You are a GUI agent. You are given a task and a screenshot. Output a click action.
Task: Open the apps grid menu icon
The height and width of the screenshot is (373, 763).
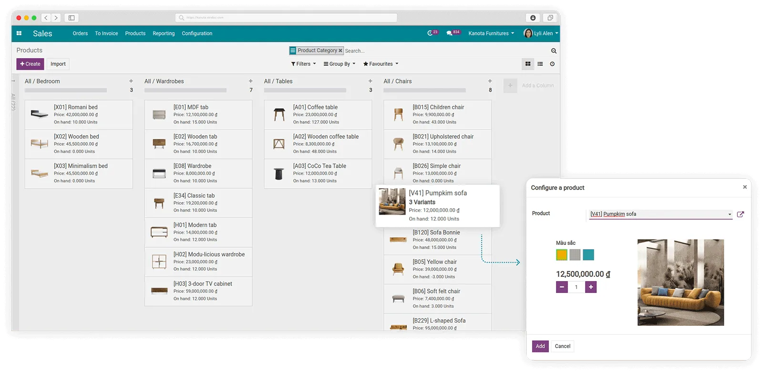pos(19,33)
